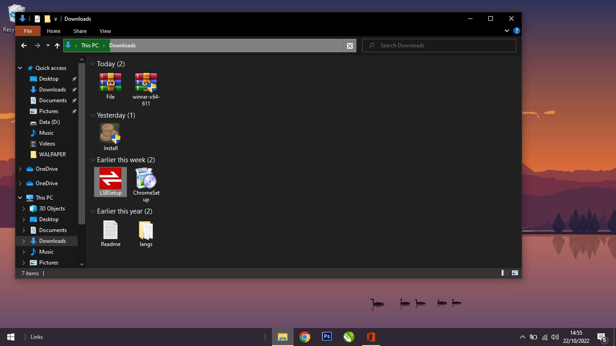Click the Up one level arrow

tap(57, 46)
